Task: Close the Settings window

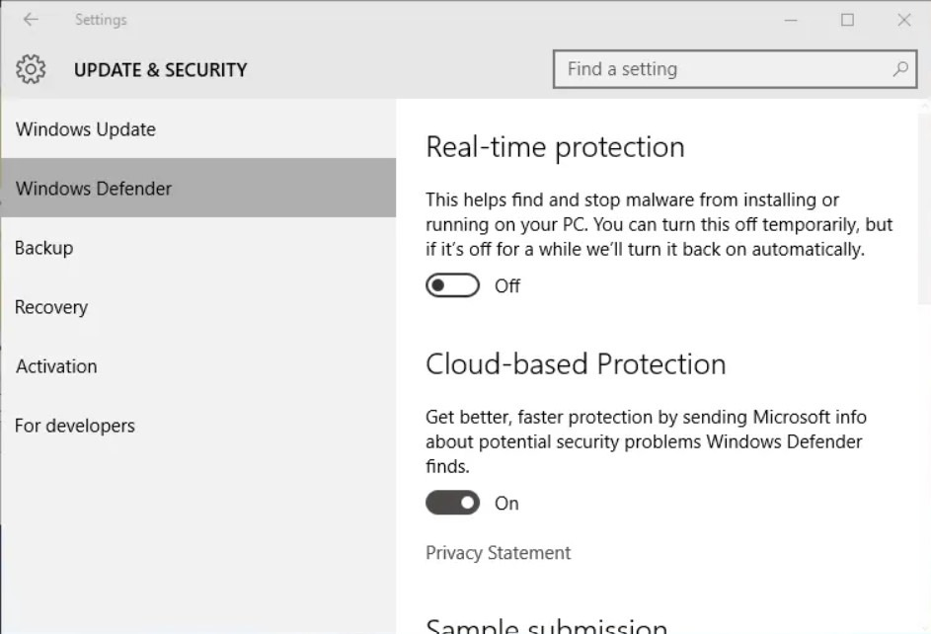Action: point(903,20)
